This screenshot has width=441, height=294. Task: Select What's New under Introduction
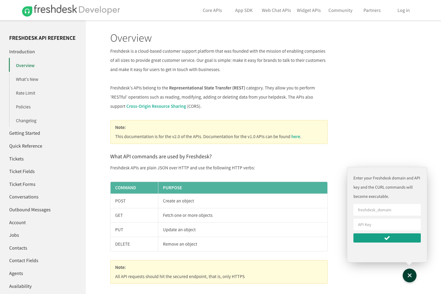click(x=27, y=79)
